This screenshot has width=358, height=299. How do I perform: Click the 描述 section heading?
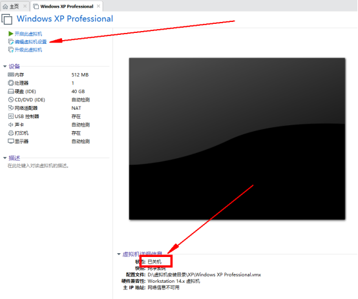click(x=14, y=158)
